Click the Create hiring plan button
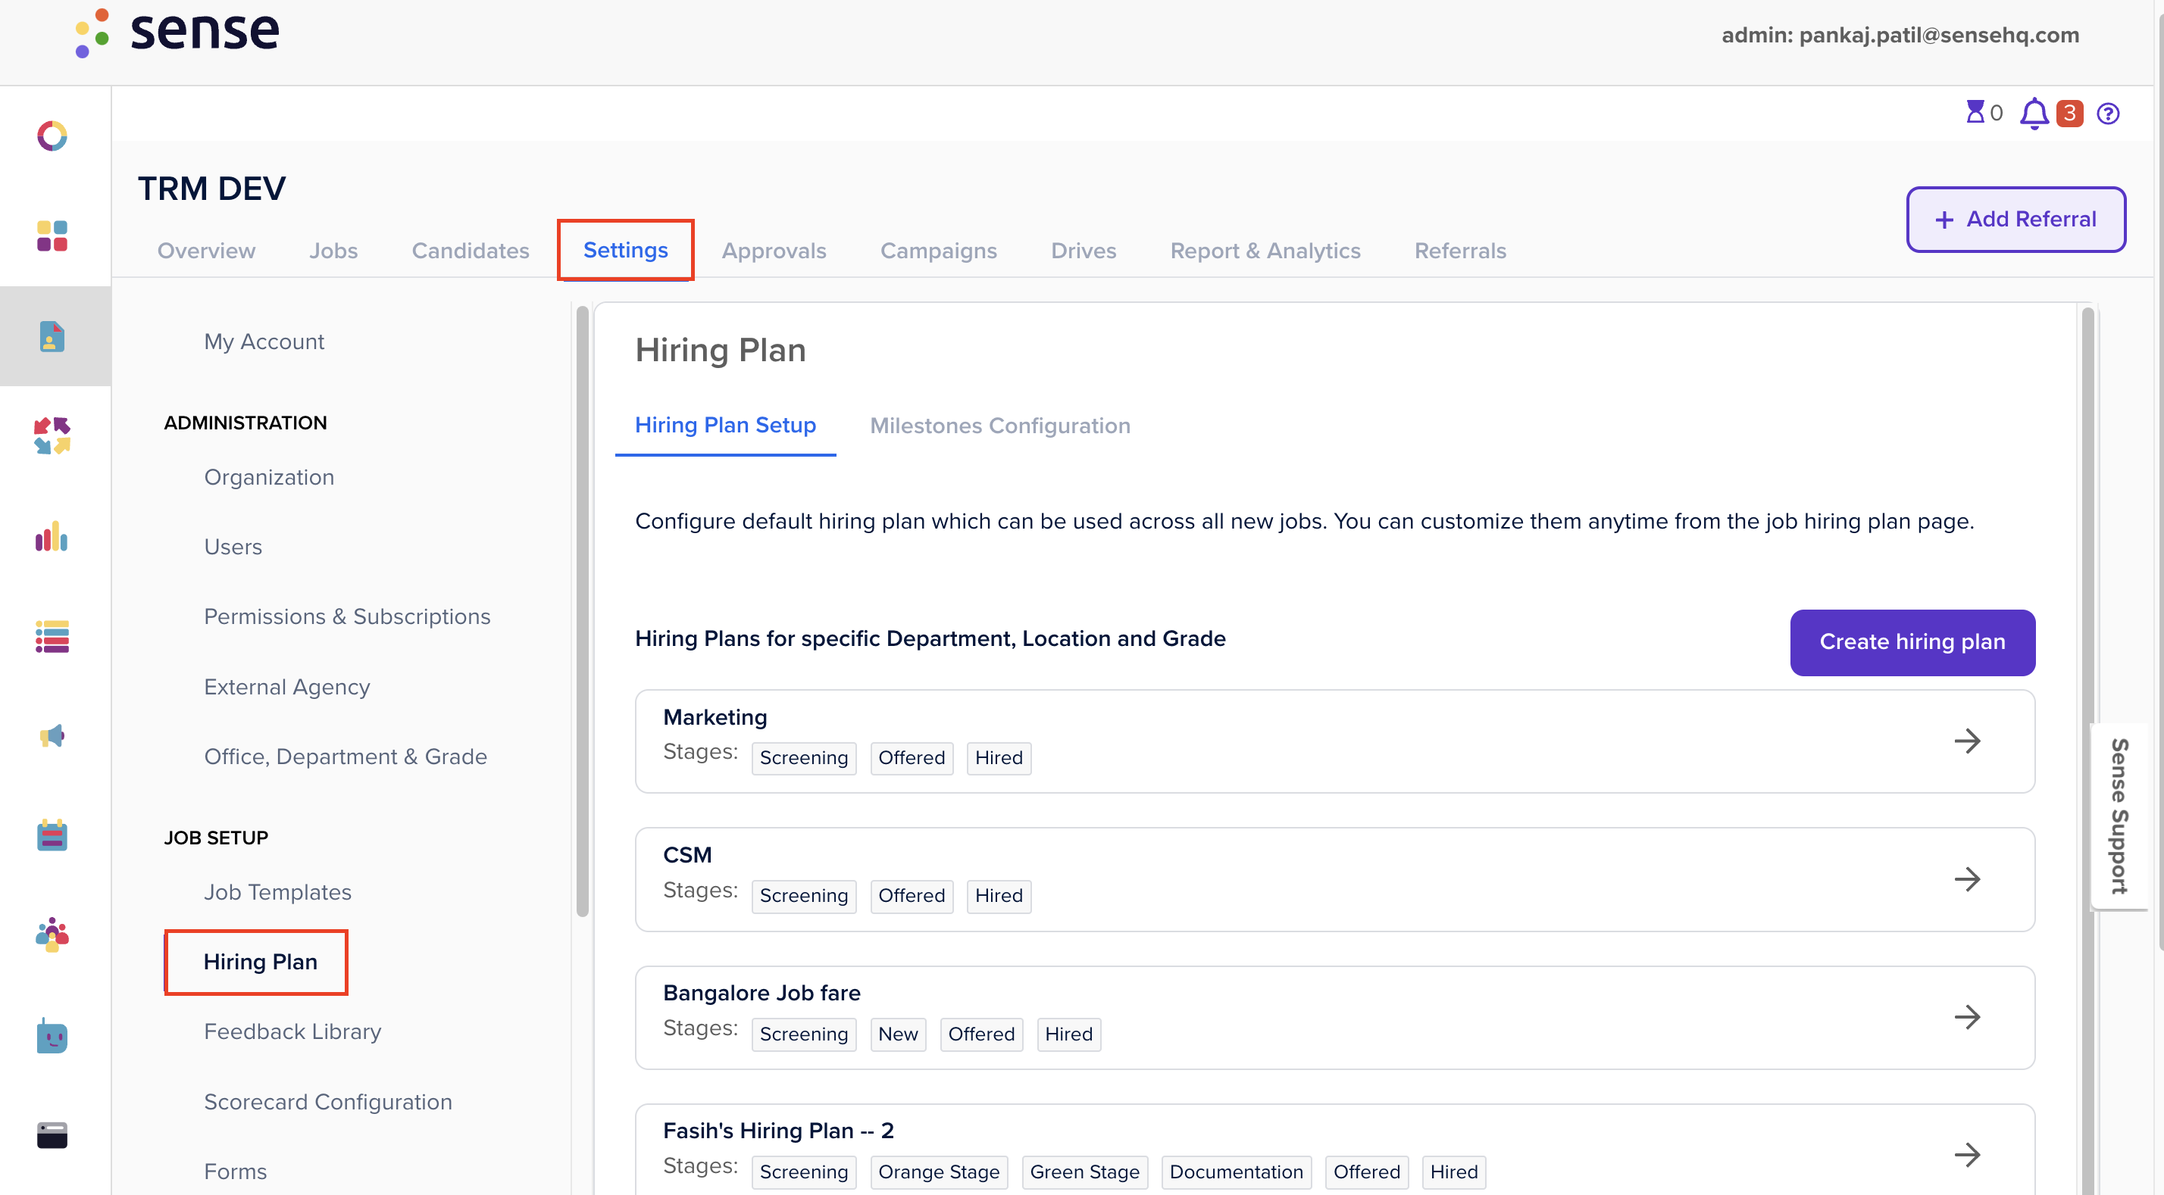2164x1195 pixels. tap(1912, 642)
